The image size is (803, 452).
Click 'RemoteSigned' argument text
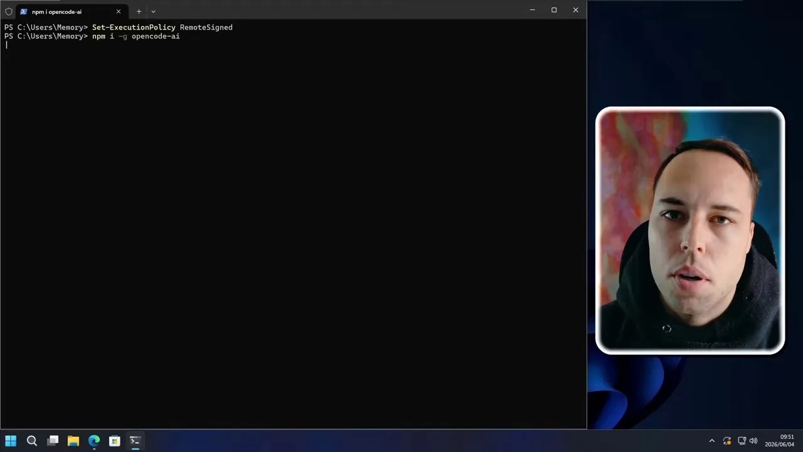[x=206, y=28]
